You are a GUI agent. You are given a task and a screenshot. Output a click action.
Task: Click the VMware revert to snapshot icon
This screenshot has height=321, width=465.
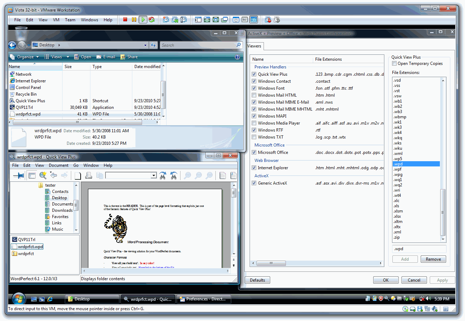(x=175, y=20)
